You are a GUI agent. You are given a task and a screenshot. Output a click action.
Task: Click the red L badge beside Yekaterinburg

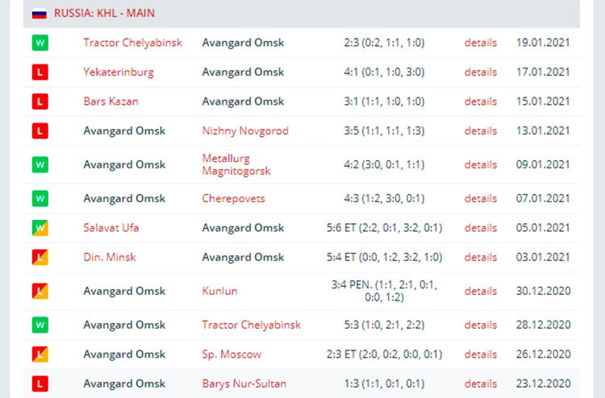pos(40,72)
